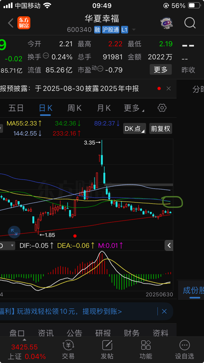Viewport: 204px width, 363px height.
Task: Expand the 更多 chart period menu
Action: tap(134, 108)
